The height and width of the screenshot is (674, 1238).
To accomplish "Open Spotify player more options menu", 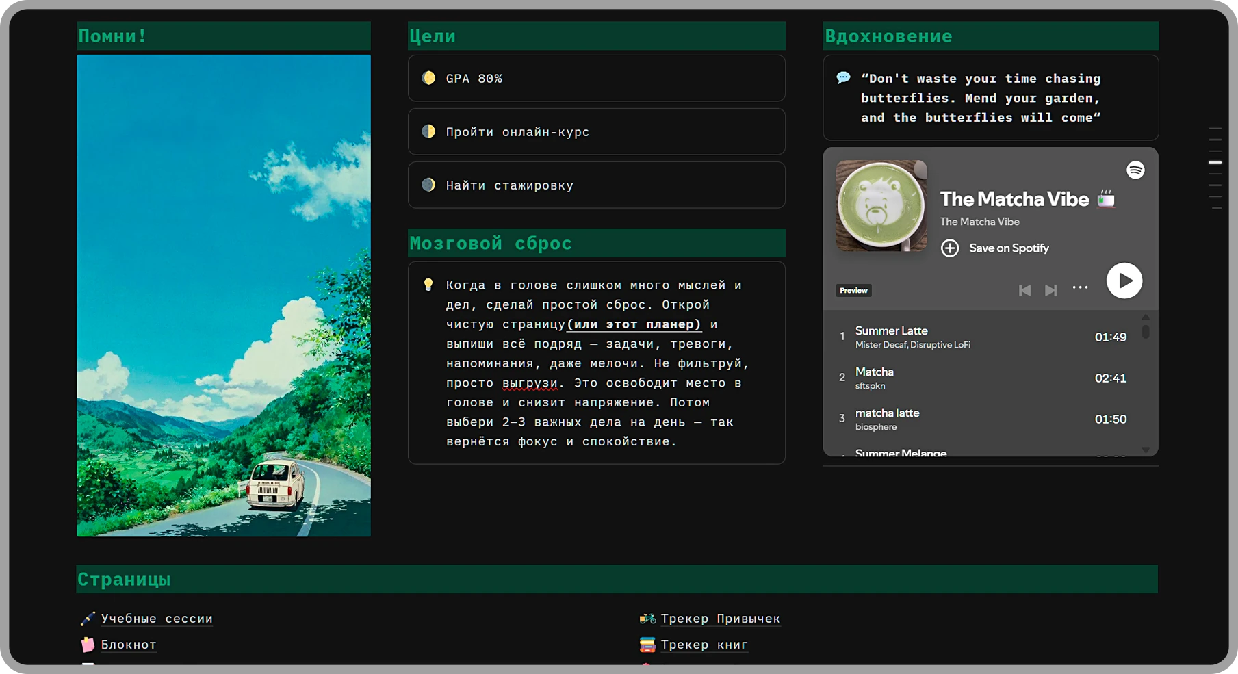I will [x=1080, y=288].
